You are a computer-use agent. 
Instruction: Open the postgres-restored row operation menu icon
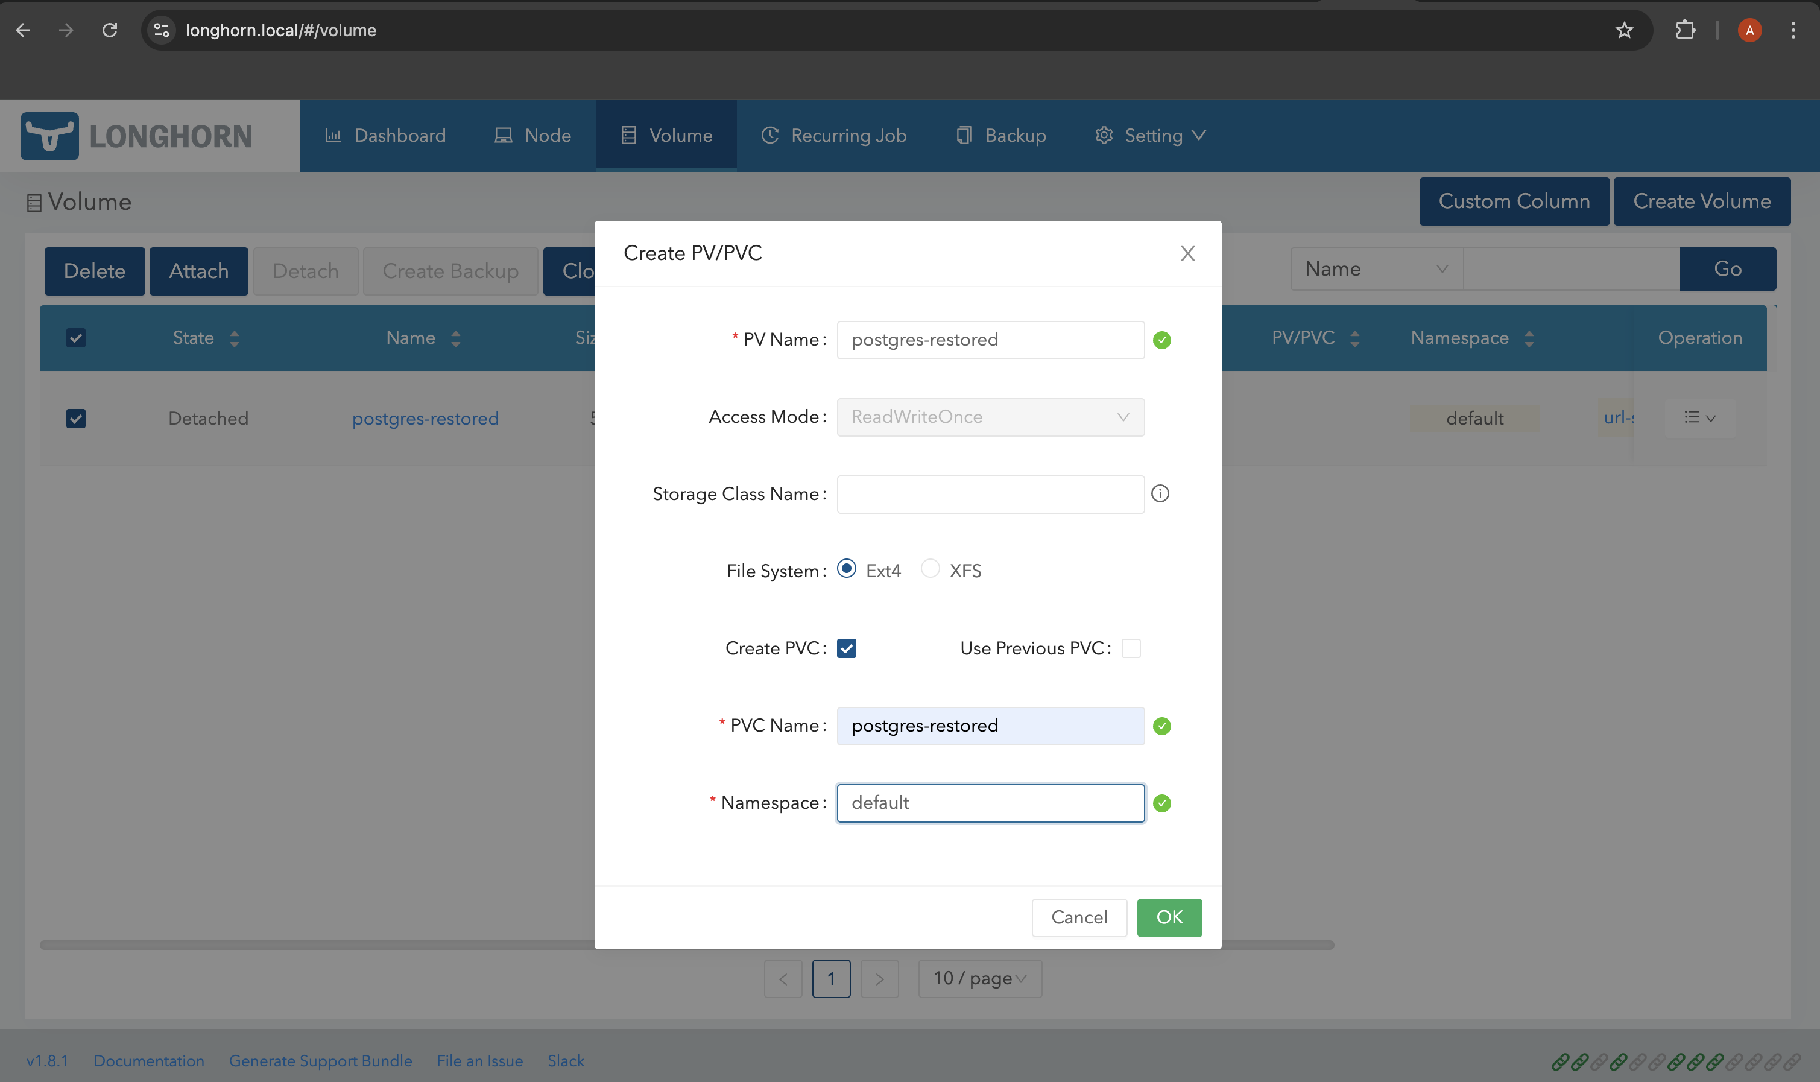pos(1700,418)
